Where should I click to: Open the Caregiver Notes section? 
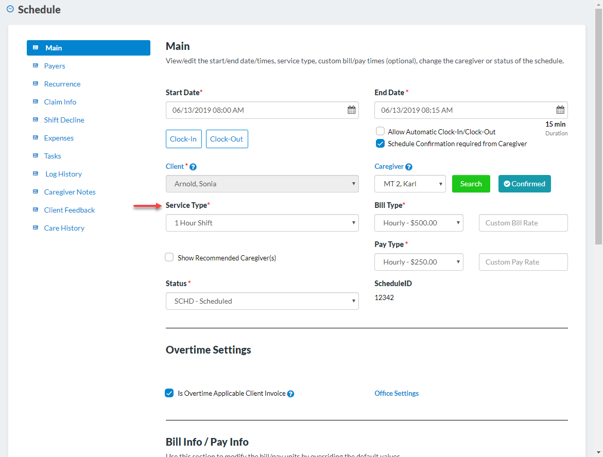click(70, 192)
